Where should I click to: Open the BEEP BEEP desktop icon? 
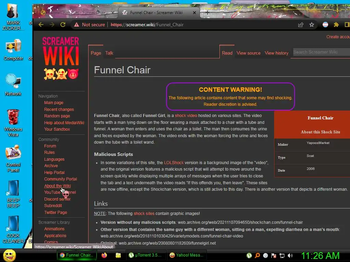pos(13,194)
